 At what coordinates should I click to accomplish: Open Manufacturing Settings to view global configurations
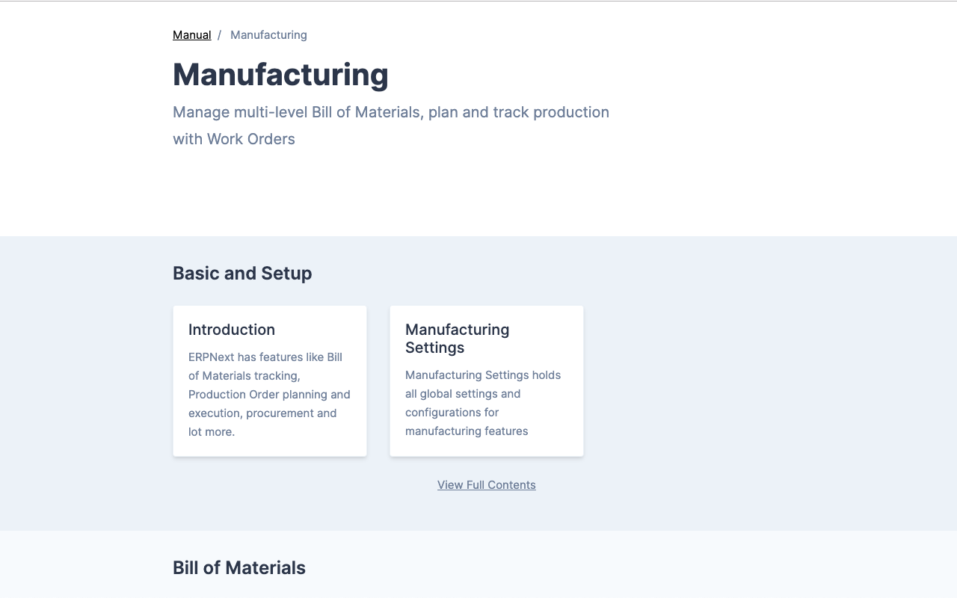486,380
